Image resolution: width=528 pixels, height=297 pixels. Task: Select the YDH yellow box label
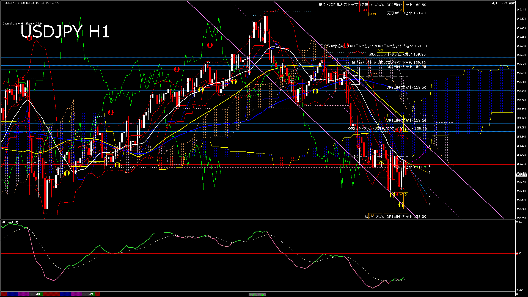pos(381,50)
